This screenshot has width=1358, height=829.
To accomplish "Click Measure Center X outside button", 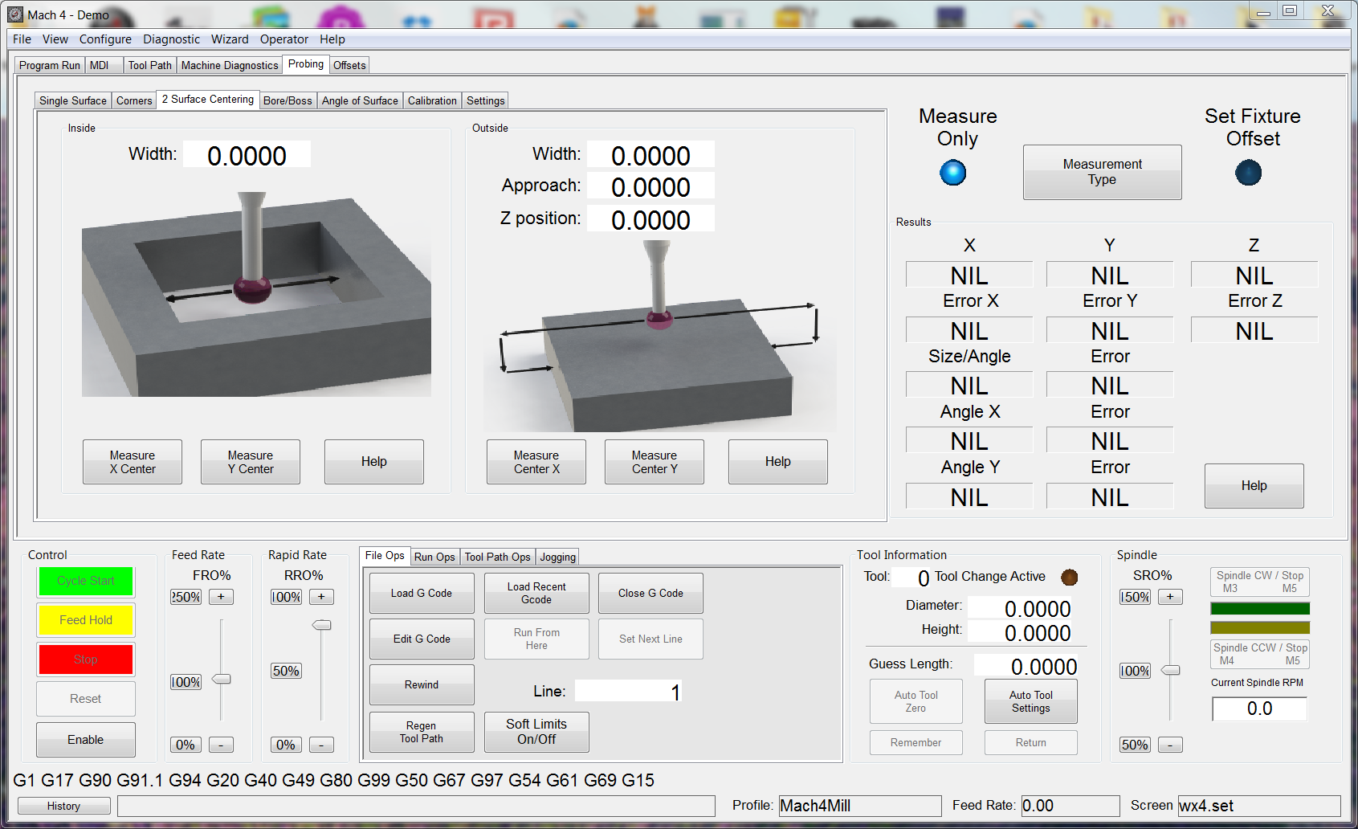I will (x=536, y=462).
